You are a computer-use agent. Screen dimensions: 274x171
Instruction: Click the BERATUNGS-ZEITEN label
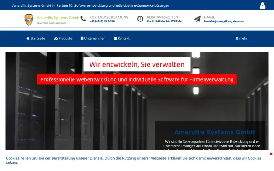[162, 17]
